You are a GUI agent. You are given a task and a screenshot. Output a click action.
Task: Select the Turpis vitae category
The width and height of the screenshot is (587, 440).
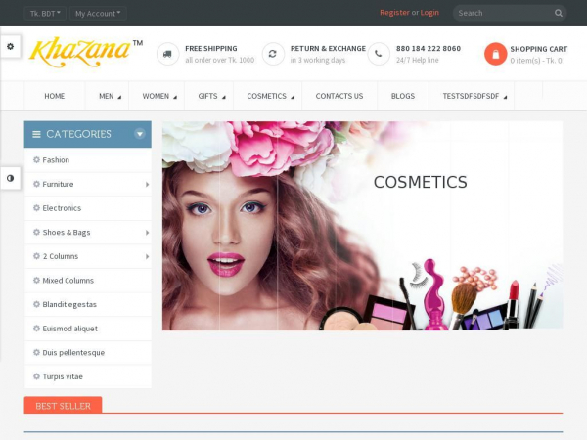[88, 376]
